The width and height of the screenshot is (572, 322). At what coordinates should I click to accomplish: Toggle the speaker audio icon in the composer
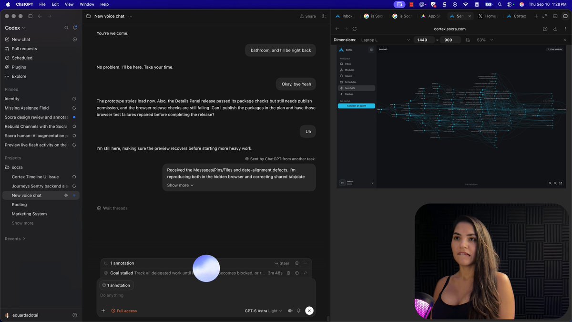point(290,311)
